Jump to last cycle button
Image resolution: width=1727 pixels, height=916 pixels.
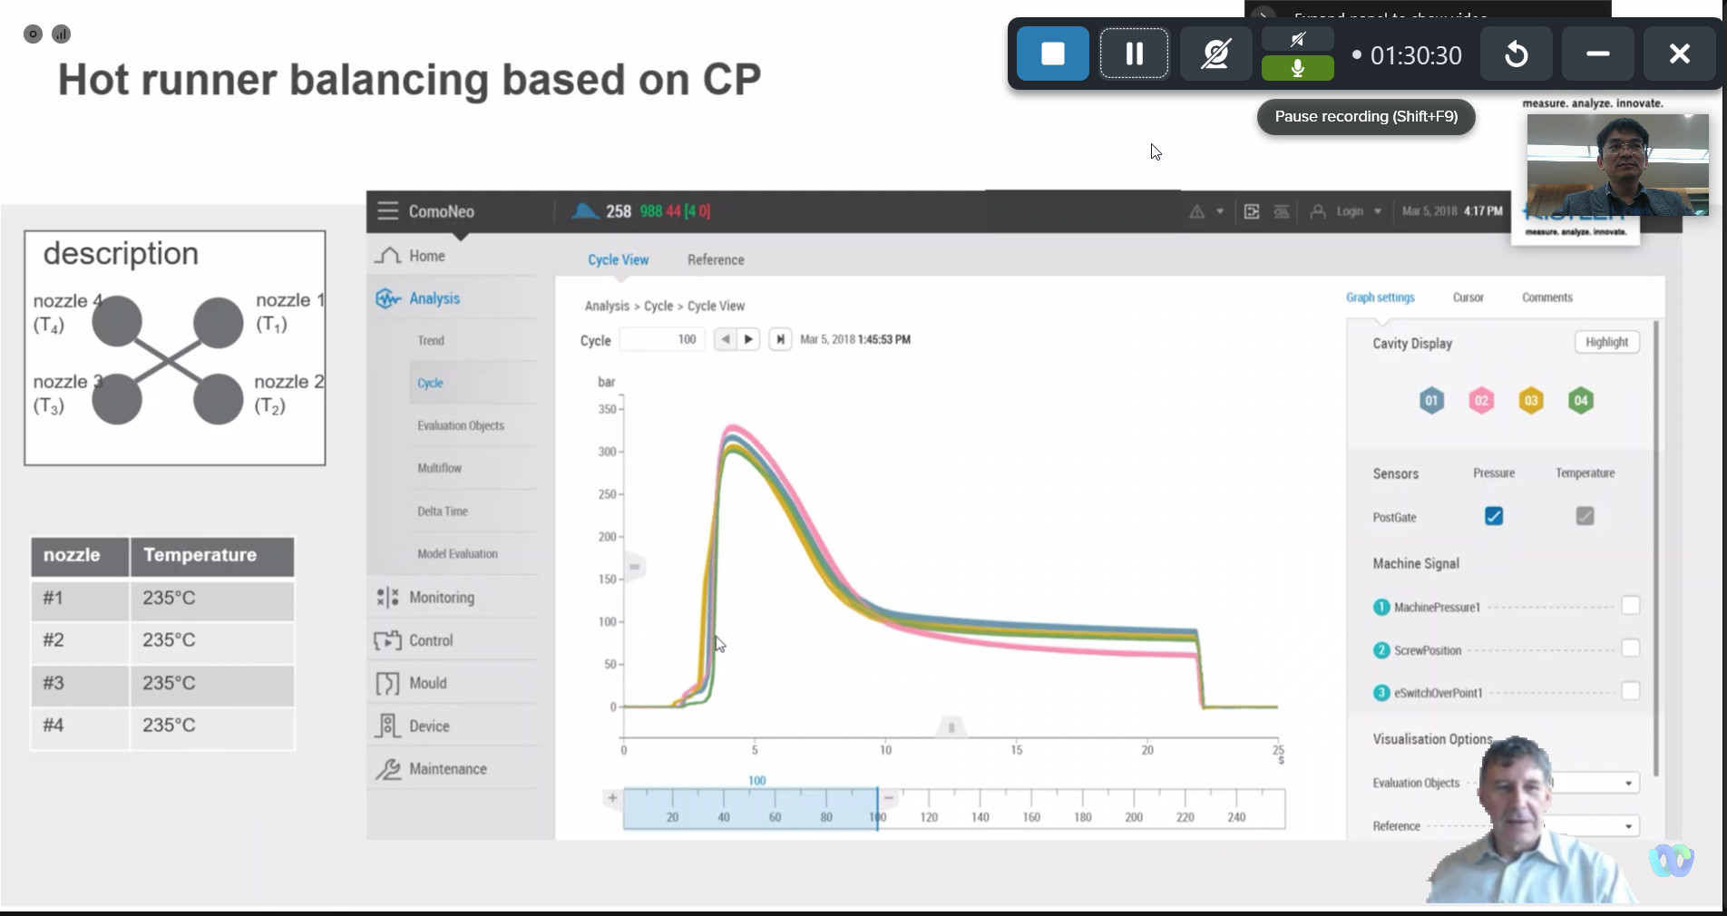click(780, 339)
